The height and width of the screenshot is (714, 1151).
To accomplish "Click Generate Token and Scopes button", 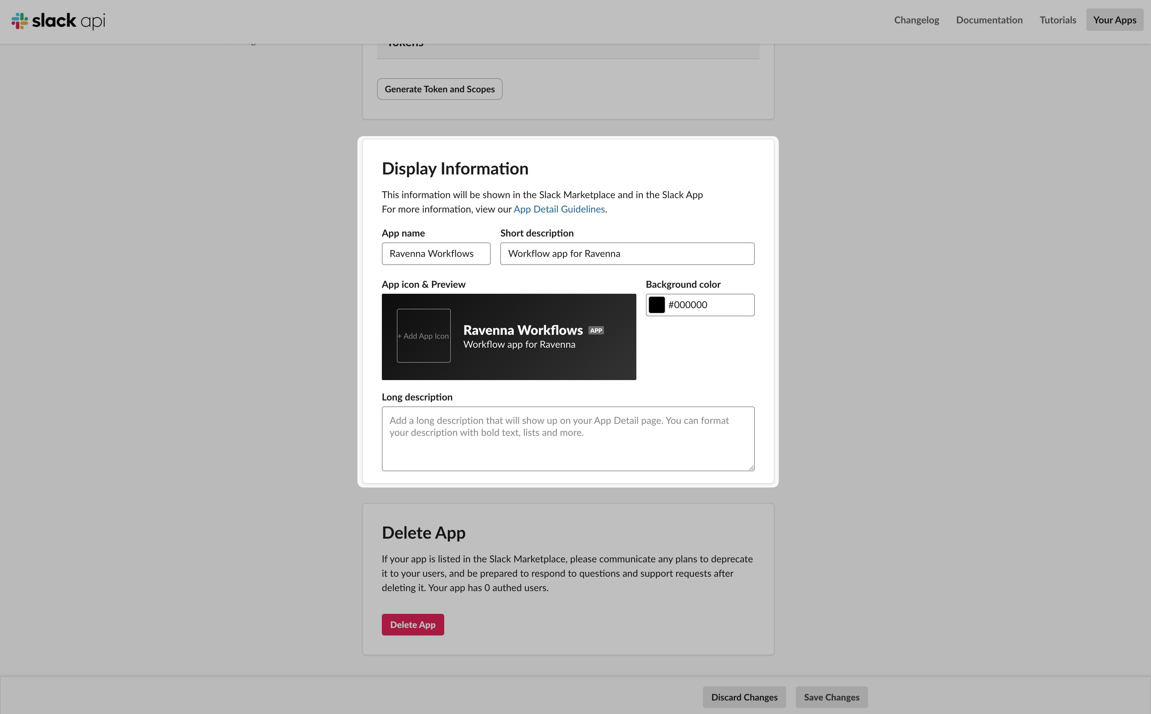I will pos(439,89).
